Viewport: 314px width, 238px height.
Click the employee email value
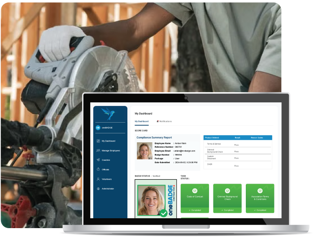(185, 151)
